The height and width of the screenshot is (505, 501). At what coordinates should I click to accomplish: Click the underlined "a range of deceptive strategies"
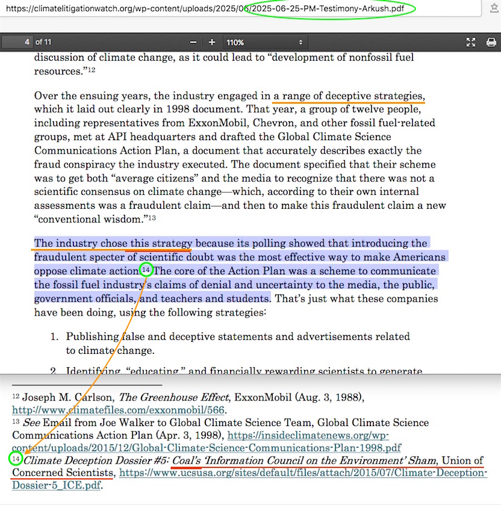pos(348,96)
